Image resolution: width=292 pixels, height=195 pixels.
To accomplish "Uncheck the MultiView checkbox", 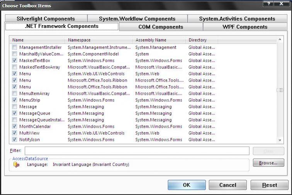I will pos(14,133).
